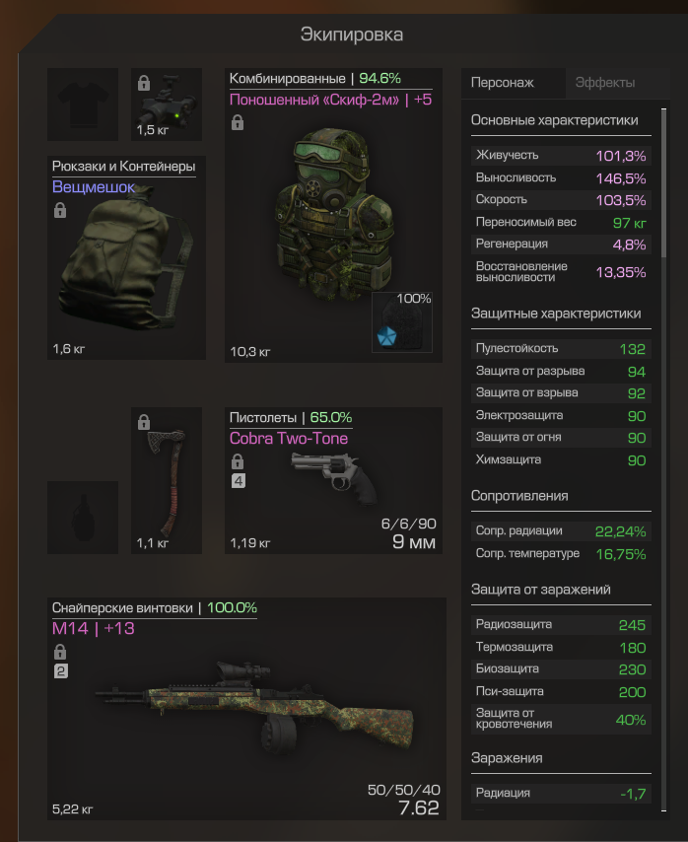Image resolution: width=688 pixels, height=842 pixels.
Task: Toggle the lock icon on the Вещмешок backpack
Action: (x=60, y=209)
